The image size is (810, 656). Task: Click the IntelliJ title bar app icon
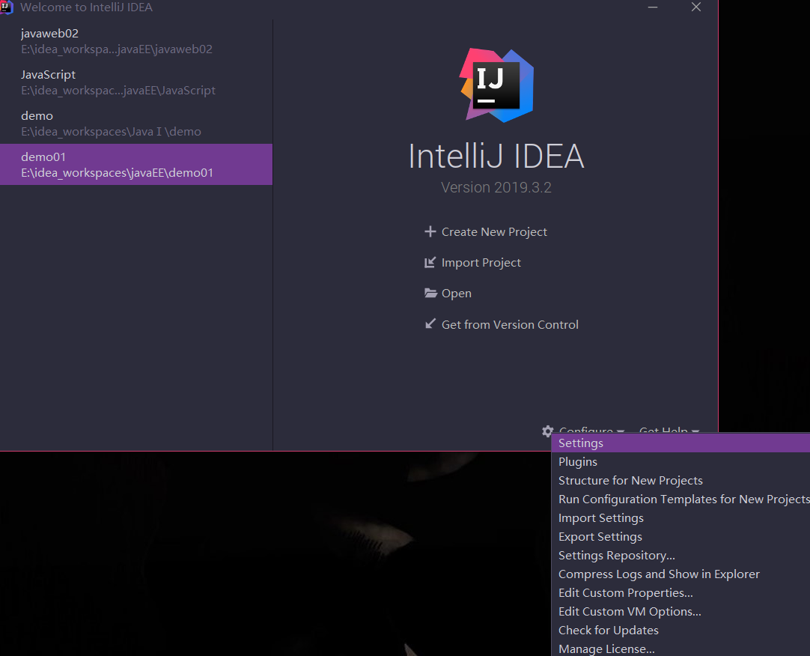6,7
